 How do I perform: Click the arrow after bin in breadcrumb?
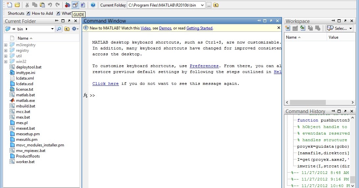click(x=27, y=29)
